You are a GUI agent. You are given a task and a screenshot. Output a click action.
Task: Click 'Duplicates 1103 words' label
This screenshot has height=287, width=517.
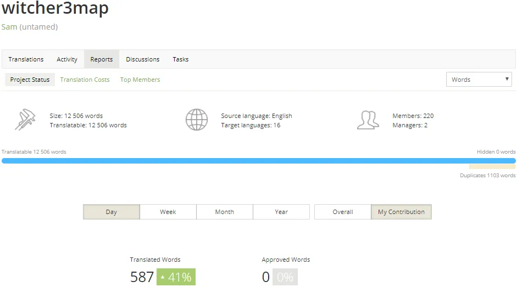coord(488,176)
